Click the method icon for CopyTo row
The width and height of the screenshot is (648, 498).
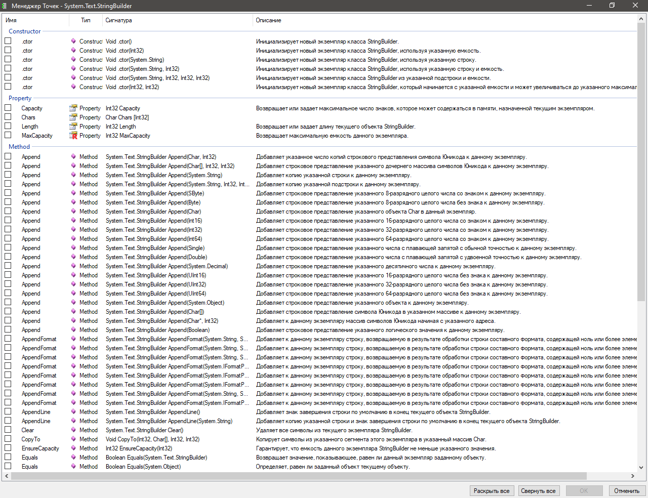[x=73, y=439]
